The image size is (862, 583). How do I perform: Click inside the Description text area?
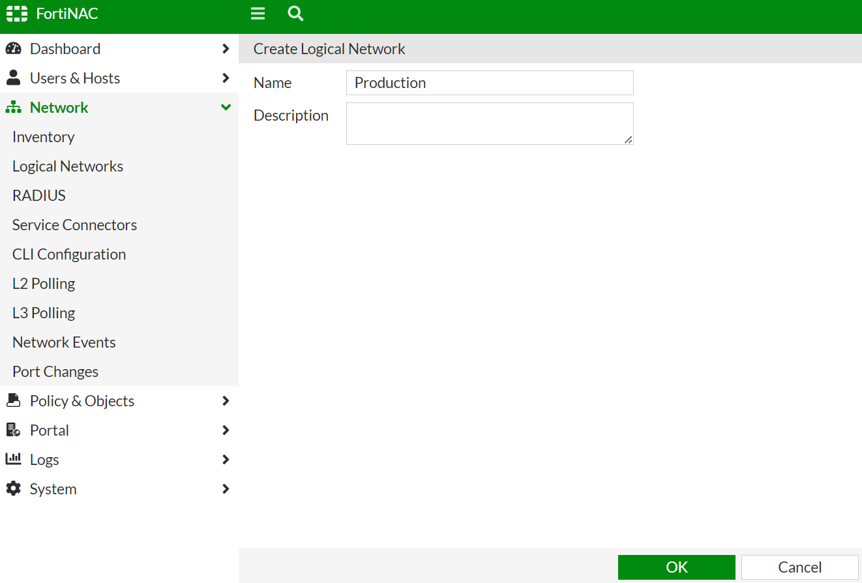489,123
